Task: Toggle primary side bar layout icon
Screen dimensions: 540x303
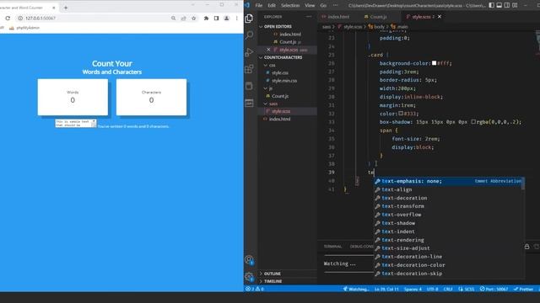Action: pyautogui.click(x=491, y=5)
